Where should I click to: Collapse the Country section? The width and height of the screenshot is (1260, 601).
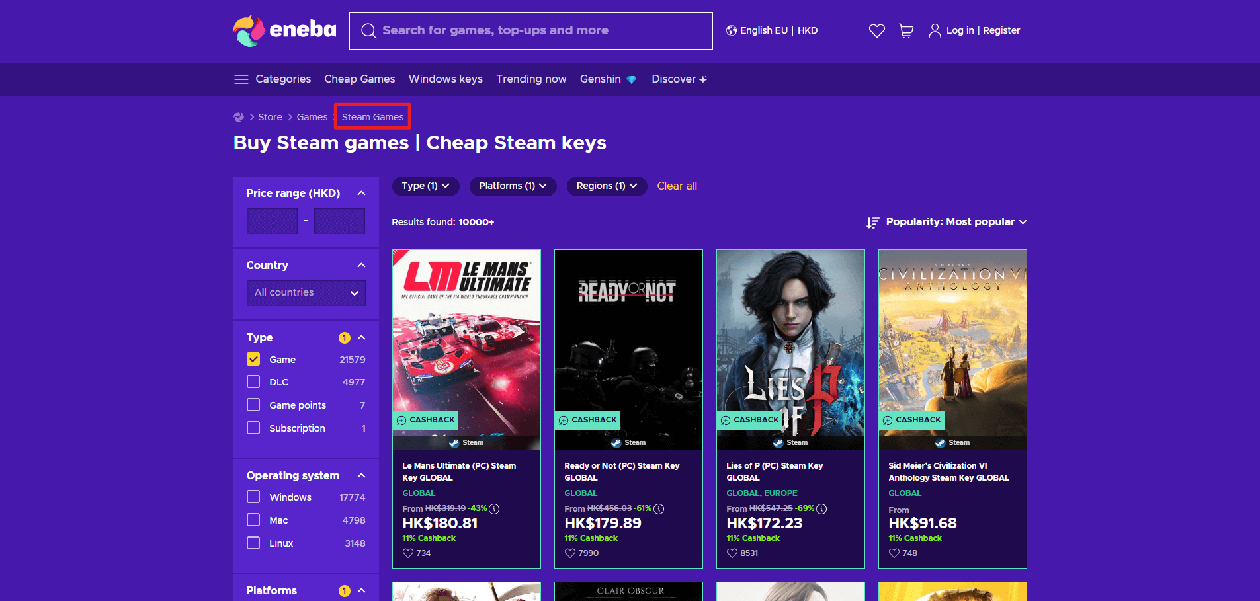tap(361, 265)
